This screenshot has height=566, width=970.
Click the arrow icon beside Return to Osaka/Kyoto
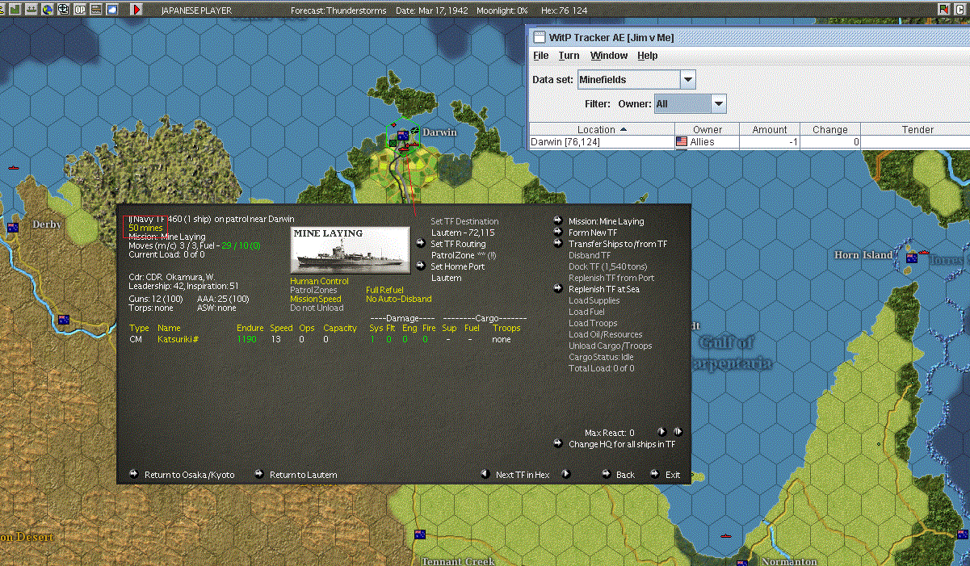[x=134, y=474]
